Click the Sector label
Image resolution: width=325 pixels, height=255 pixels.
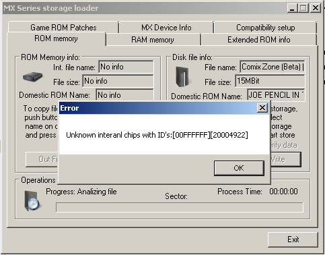(x=176, y=196)
